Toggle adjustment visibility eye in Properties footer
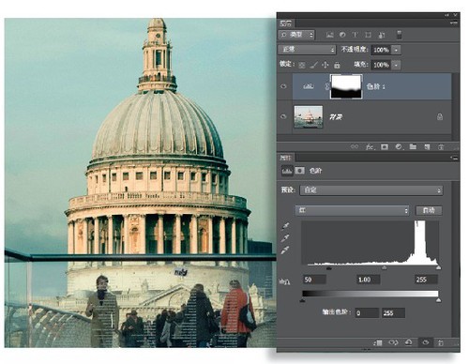This screenshot has width=469, height=364. click(x=425, y=342)
